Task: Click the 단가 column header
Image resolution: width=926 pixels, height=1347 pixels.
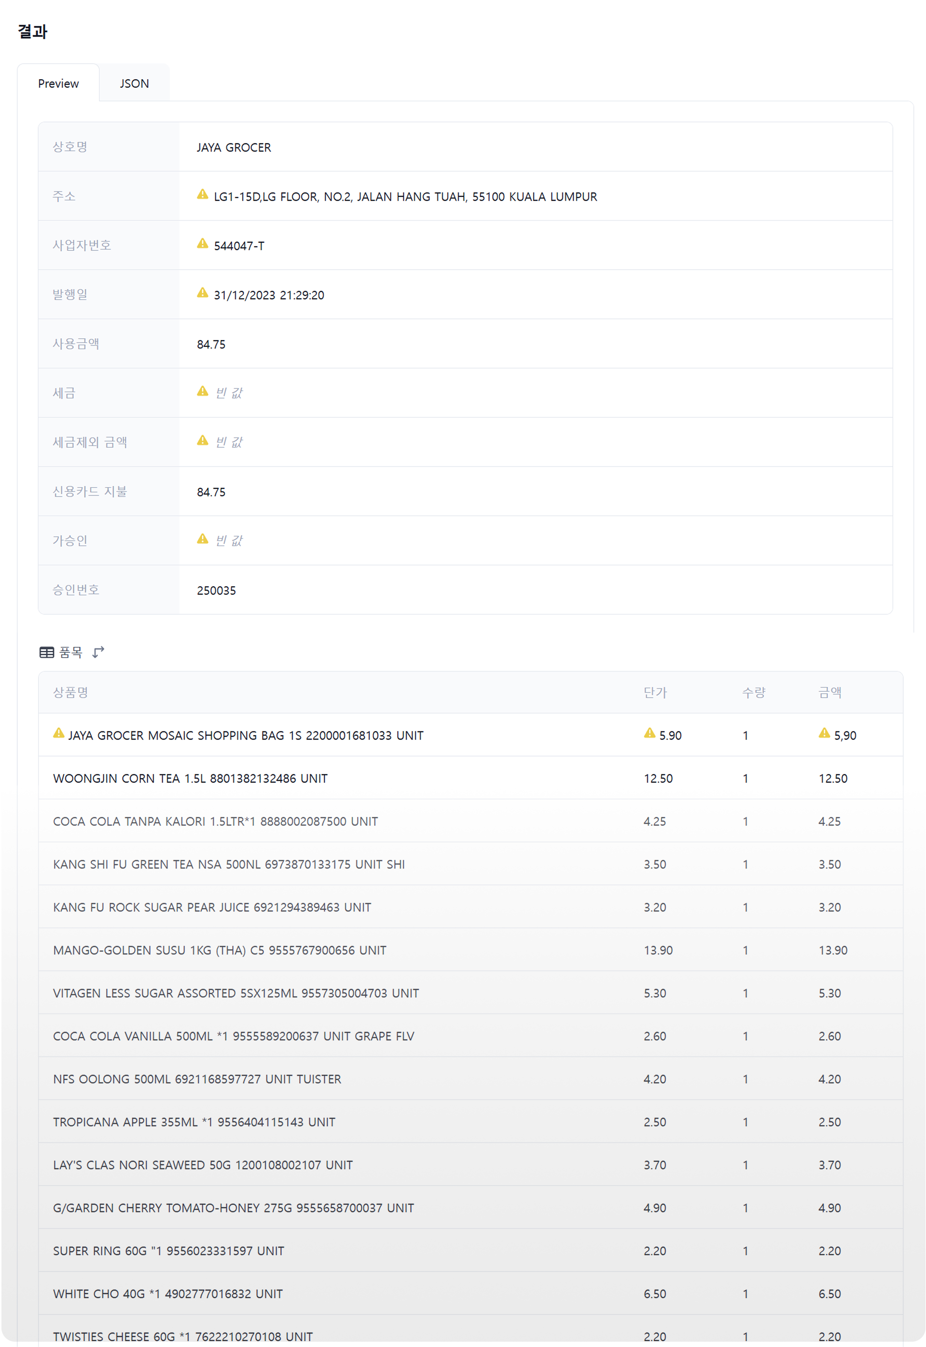Action: (656, 693)
